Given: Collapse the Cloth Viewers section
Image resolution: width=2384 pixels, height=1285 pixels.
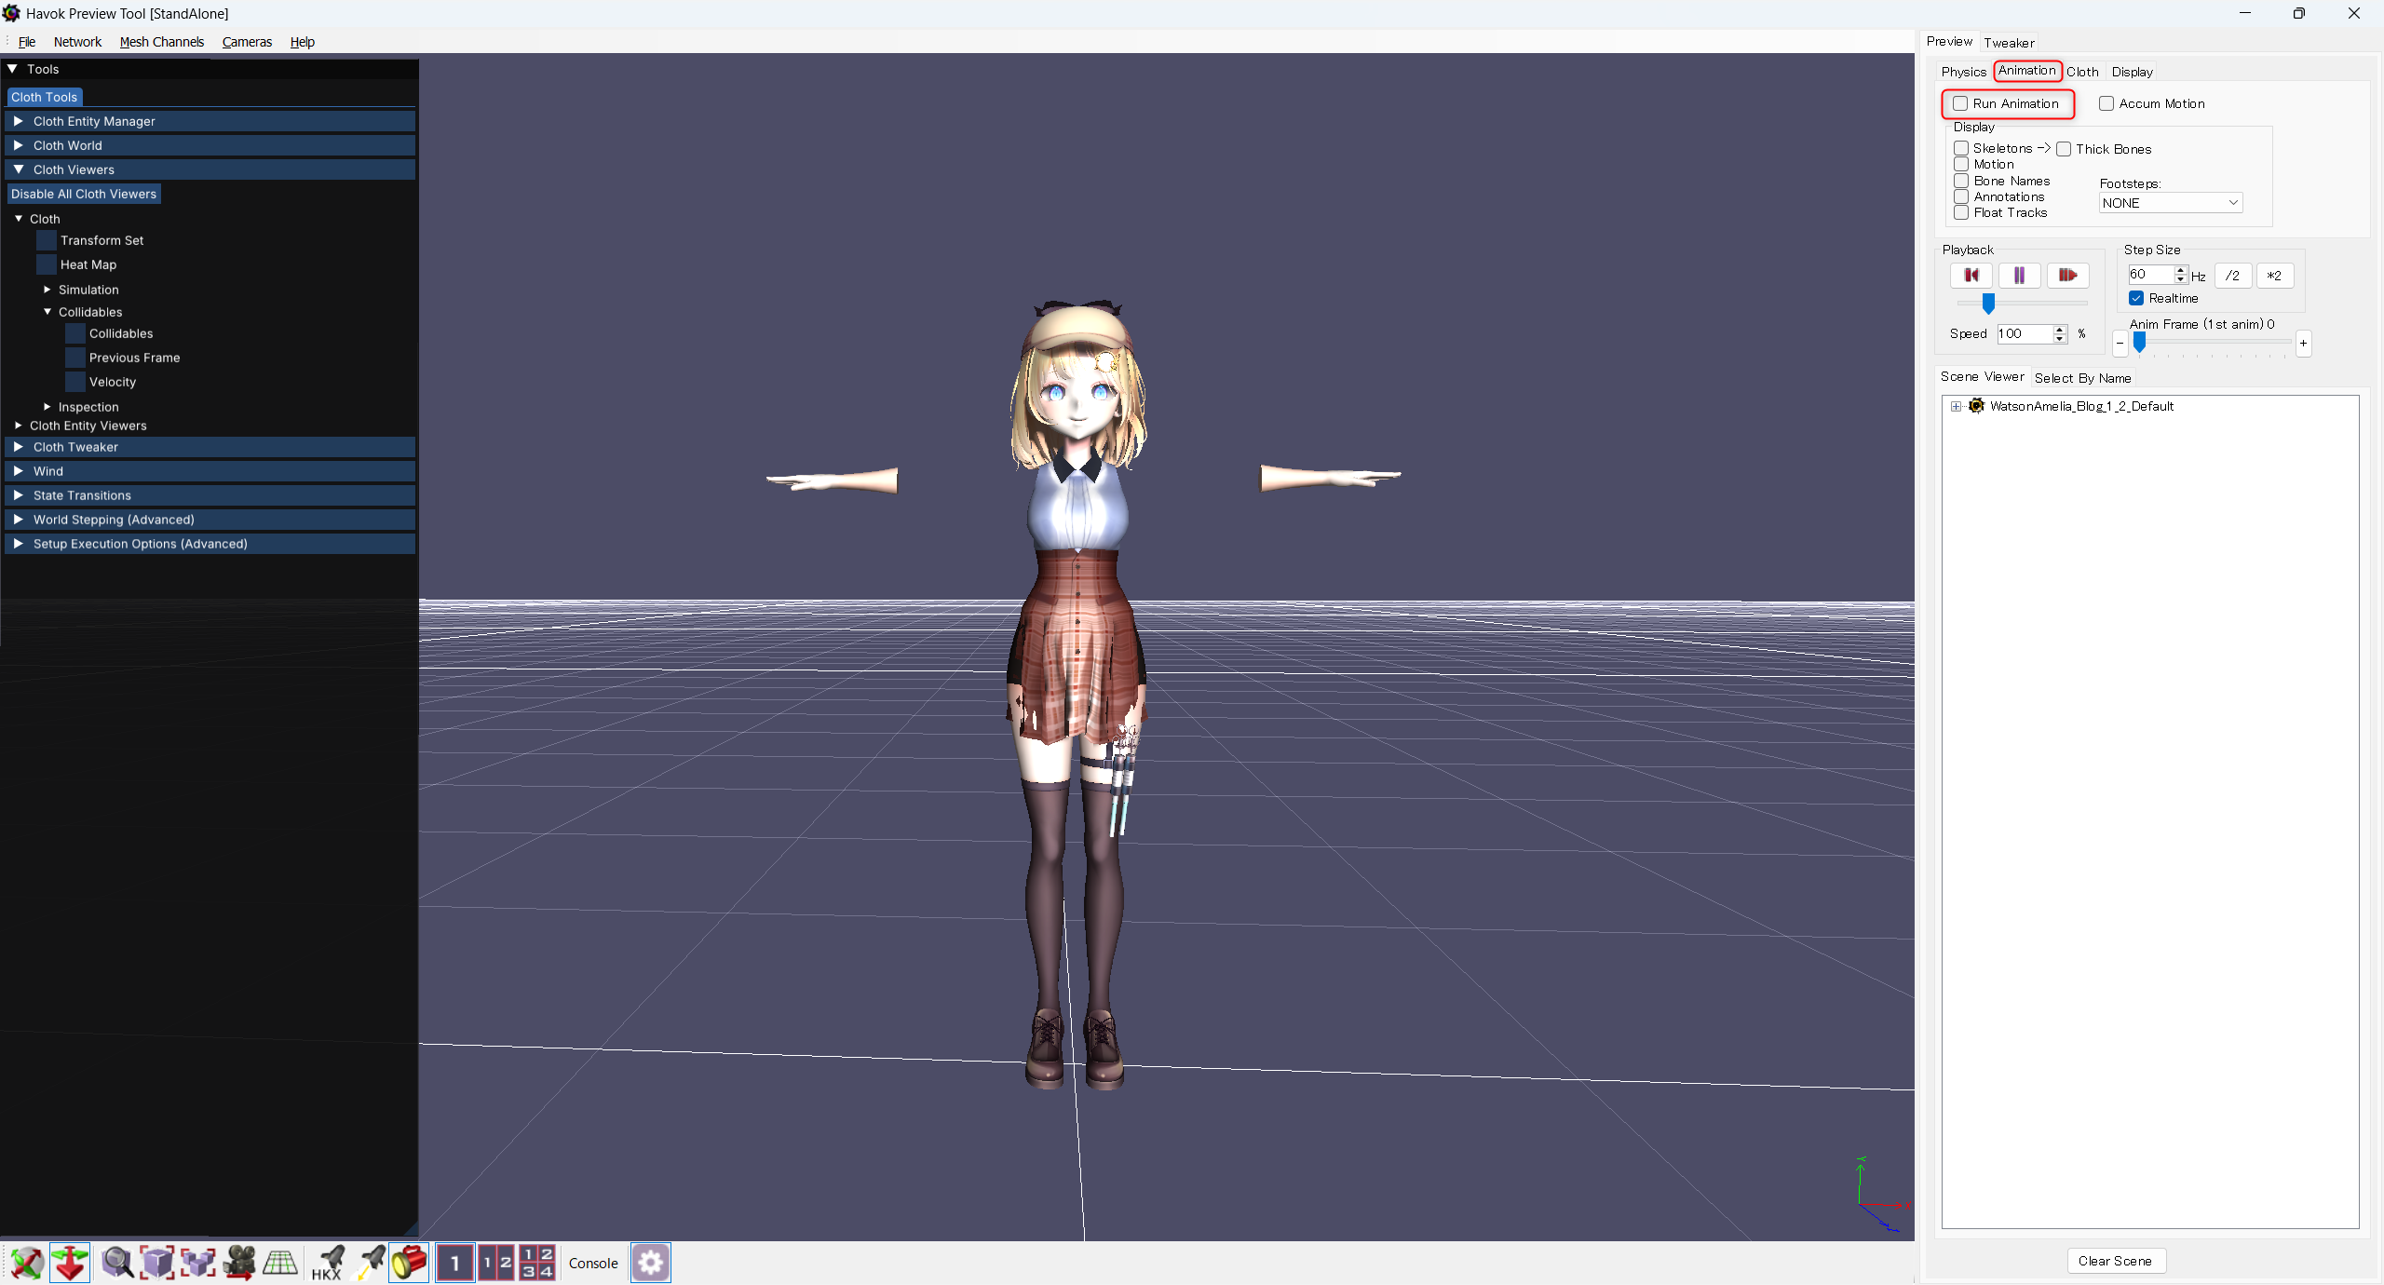Looking at the screenshot, I should (x=210, y=169).
